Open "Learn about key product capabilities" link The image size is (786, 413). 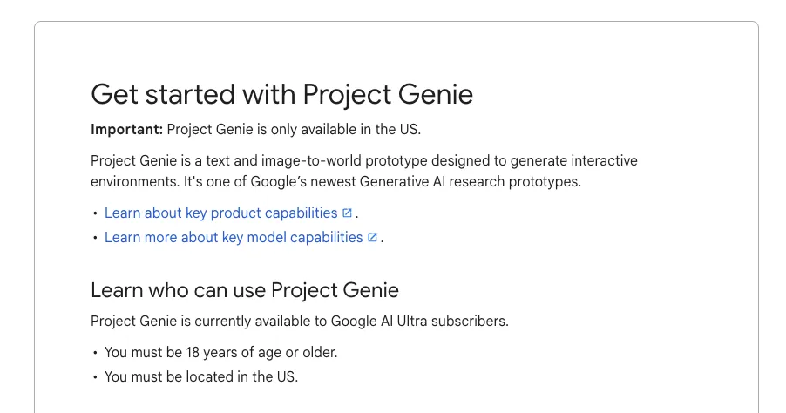click(220, 213)
